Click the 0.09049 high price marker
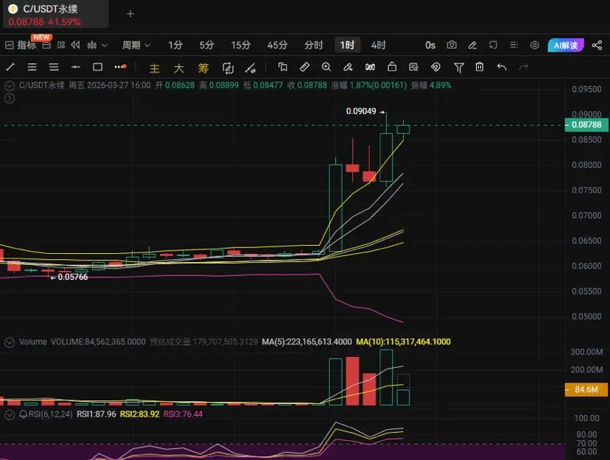The image size is (610, 460). click(361, 111)
